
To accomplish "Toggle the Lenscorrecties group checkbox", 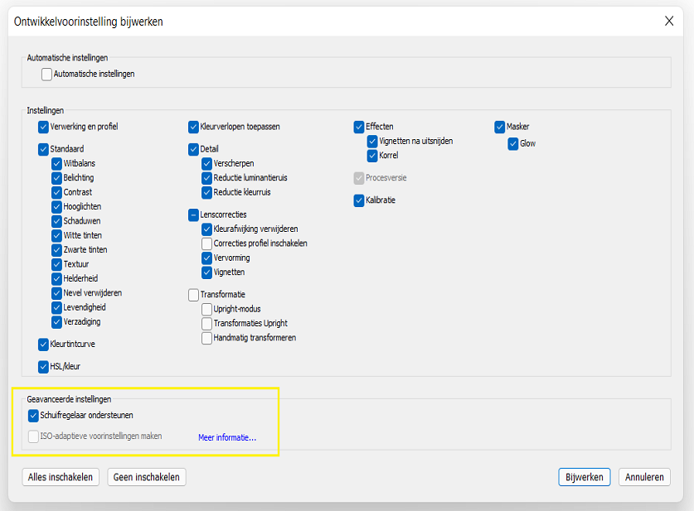I will (x=194, y=215).
